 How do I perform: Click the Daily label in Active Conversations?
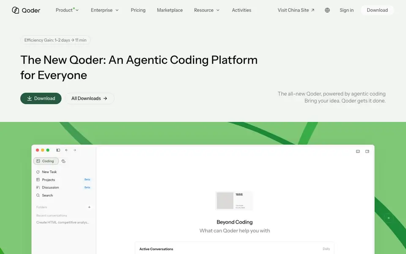tap(326, 249)
